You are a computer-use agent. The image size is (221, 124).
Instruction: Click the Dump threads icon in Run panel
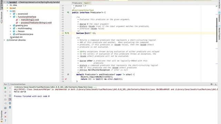tap(6, 100)
